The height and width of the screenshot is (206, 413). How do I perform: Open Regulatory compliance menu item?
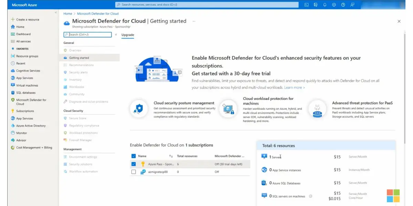[x=84, y=126]
